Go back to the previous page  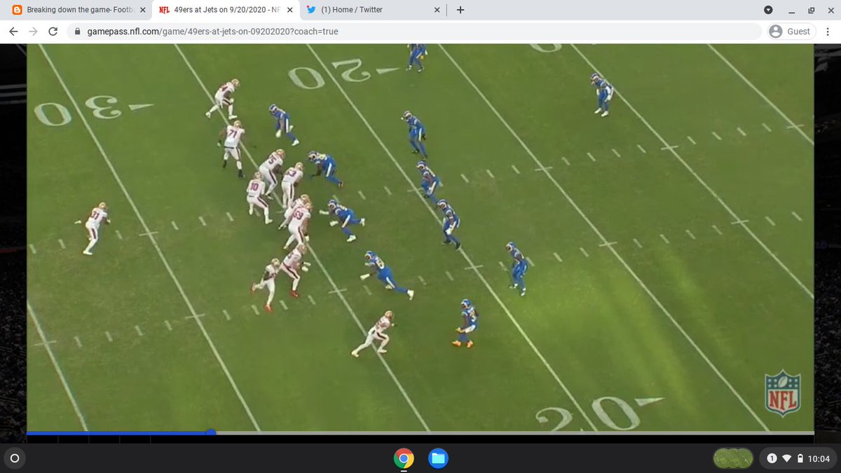[13, 32]
